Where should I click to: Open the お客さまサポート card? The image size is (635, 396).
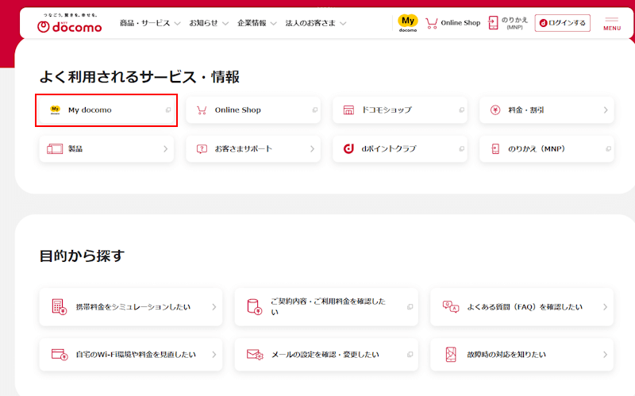253,149
